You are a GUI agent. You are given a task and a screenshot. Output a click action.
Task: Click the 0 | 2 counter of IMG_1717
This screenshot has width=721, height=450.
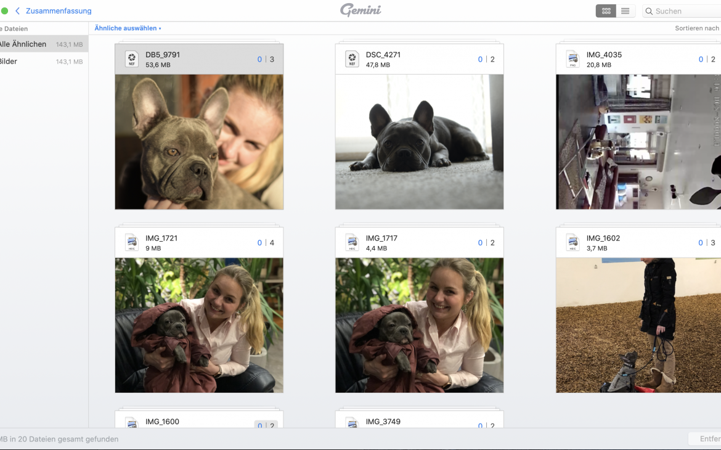click(x=486, y=242)
